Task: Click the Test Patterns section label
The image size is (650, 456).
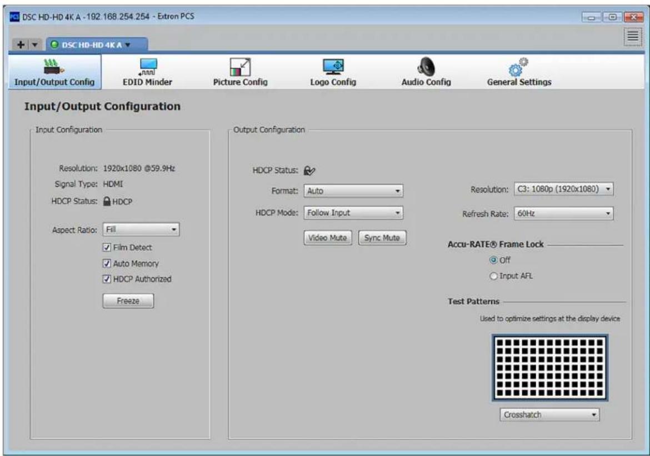Action: click(473, 302)
